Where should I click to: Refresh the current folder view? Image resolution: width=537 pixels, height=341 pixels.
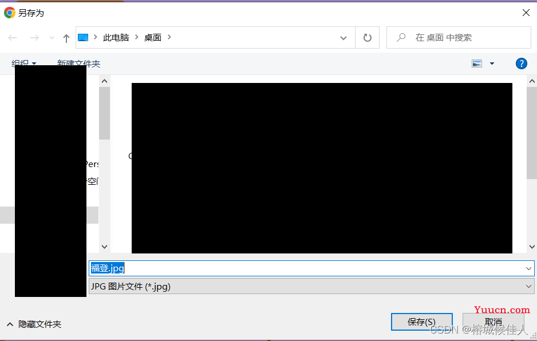tap(367, 38)
